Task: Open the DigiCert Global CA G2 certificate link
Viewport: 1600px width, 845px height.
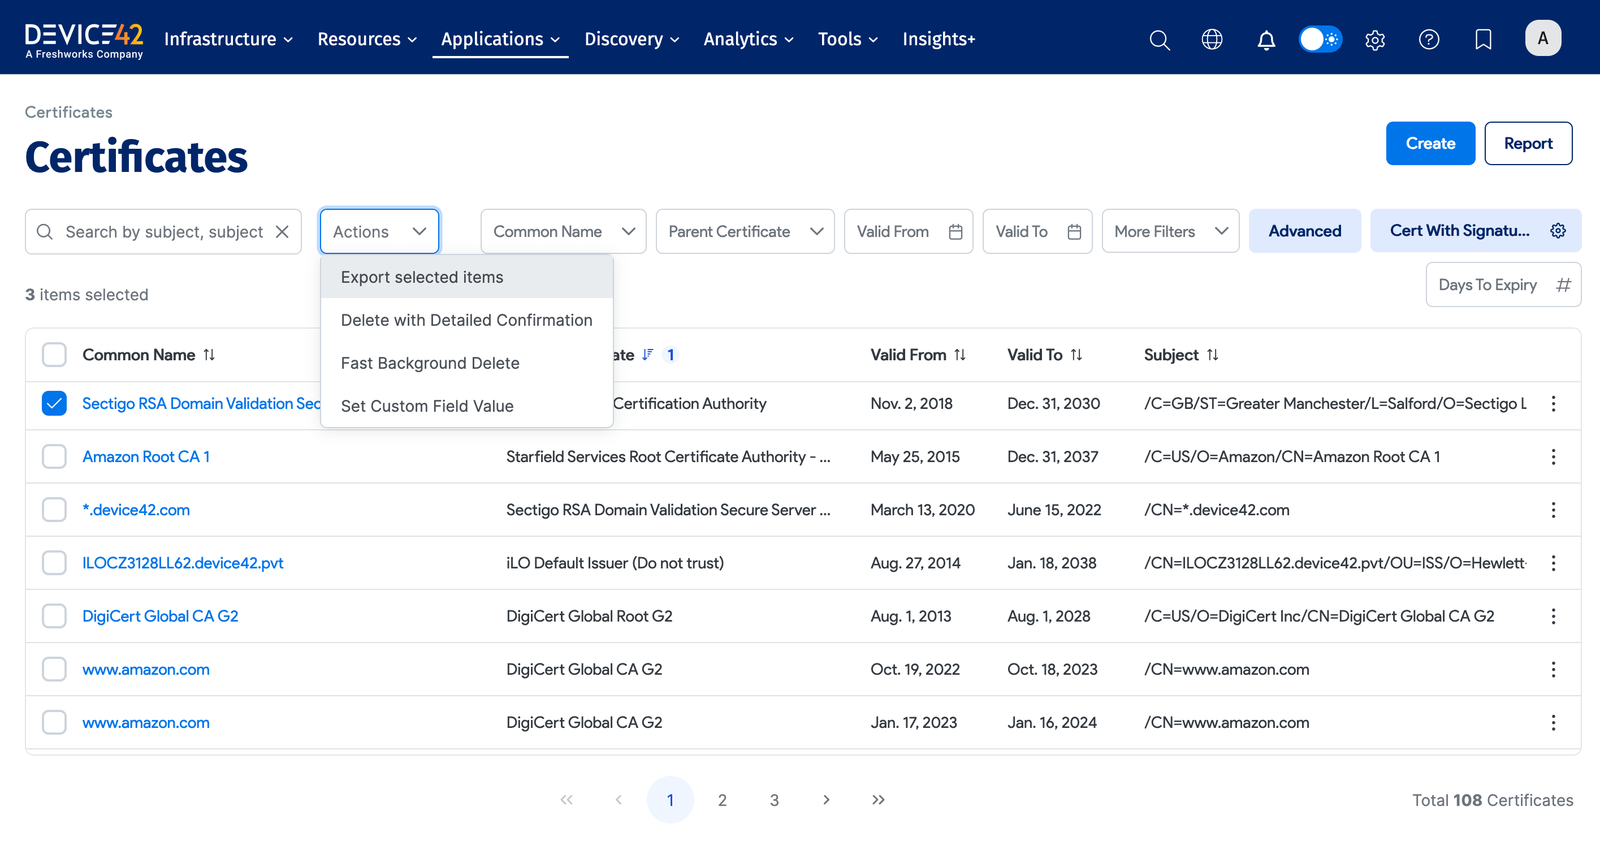Action: [x=160, y=616]
